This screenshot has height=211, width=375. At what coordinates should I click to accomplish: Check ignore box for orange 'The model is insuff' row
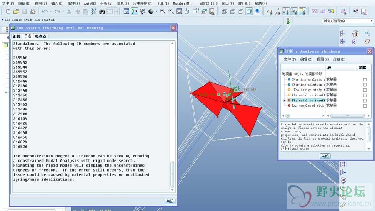tap(365, 96)
